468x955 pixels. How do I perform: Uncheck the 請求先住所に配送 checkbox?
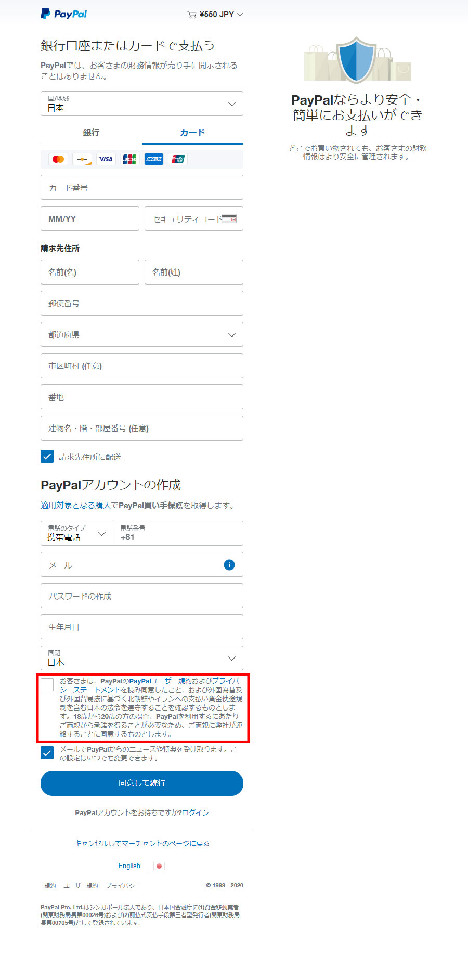pos(47,457)
